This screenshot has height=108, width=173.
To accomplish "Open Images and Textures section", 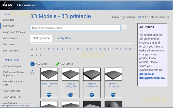I will tap(14, 32).
